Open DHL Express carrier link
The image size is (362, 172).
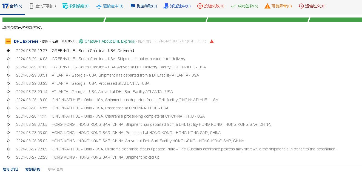point(26,41)
